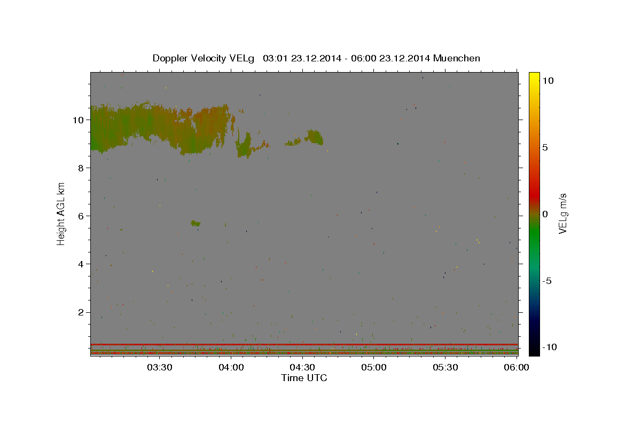
Task: Click the height tick label 10
Action: point(77,120)
